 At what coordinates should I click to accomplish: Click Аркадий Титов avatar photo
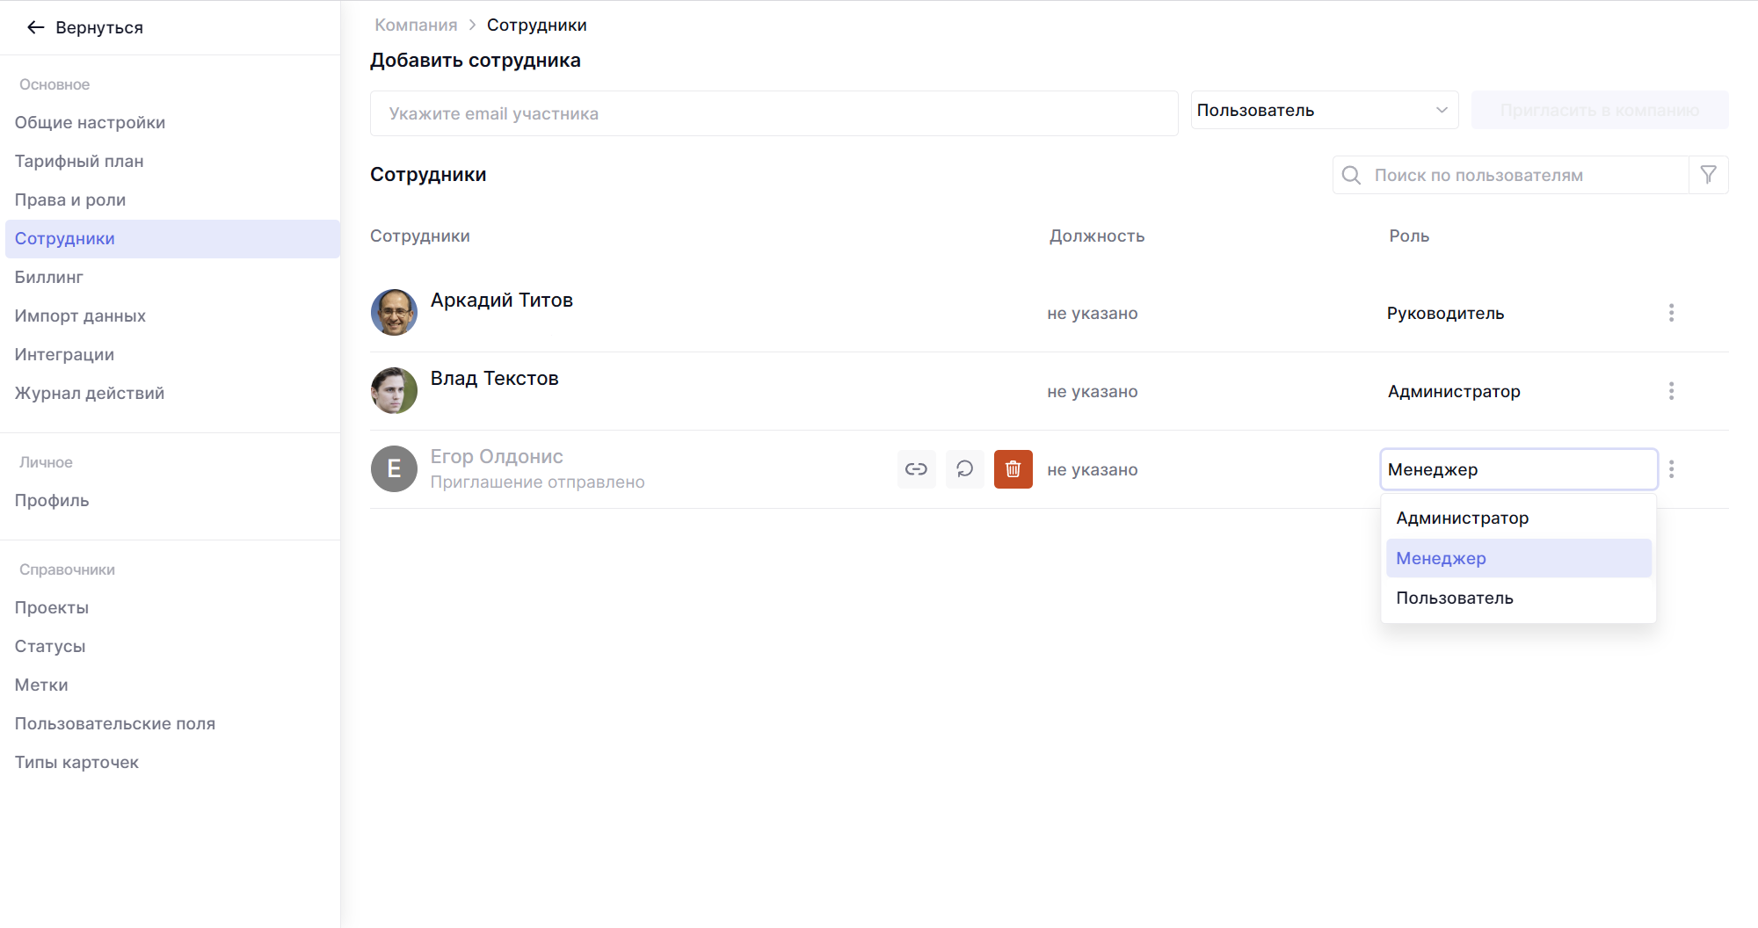pos(394,313)
